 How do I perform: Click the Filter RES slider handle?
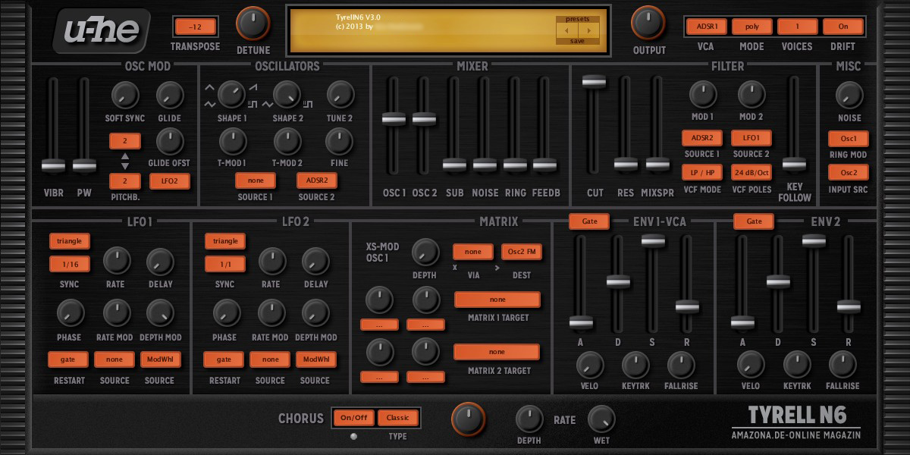(626, 163)
